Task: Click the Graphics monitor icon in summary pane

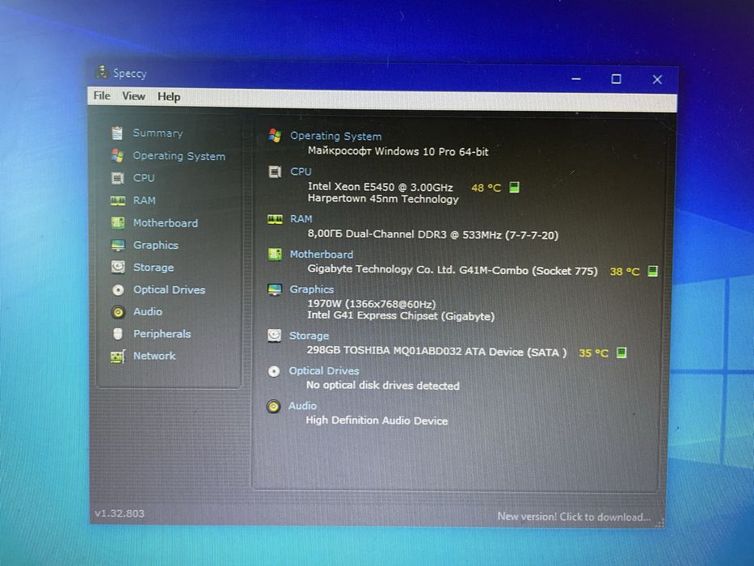Action: pos(275,289)
